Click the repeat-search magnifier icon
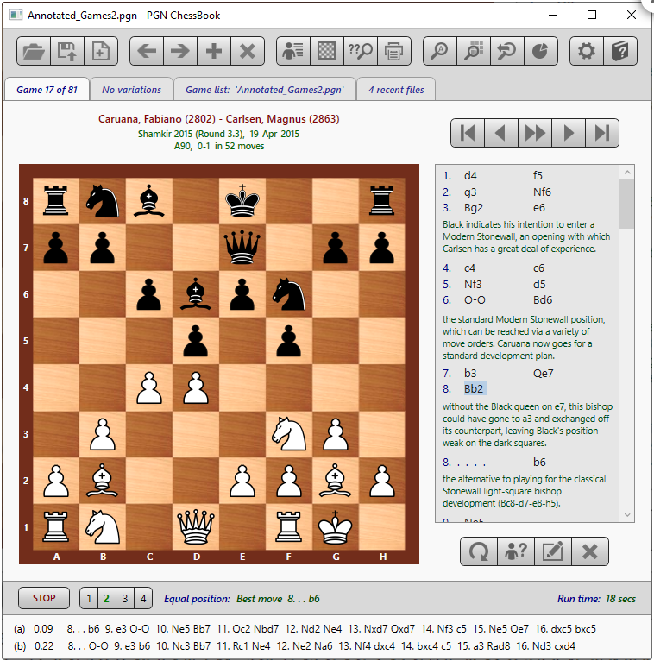Image resolution: width=654 pixels, height=661 pixels. tap(507, 51)
